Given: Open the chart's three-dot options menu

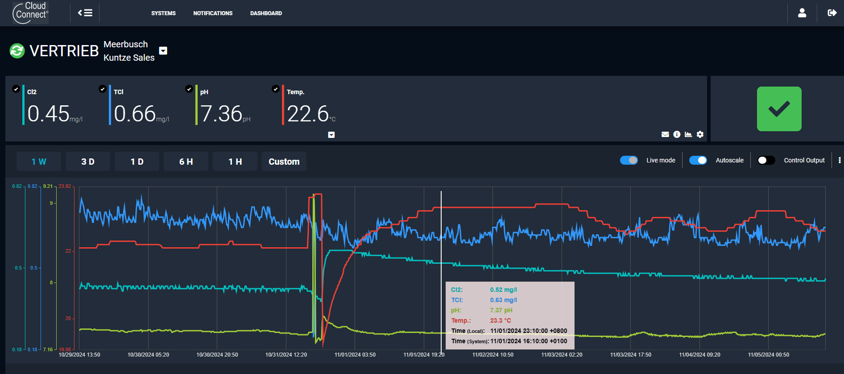Looking at the screenshot, I should tap(840, 160).
